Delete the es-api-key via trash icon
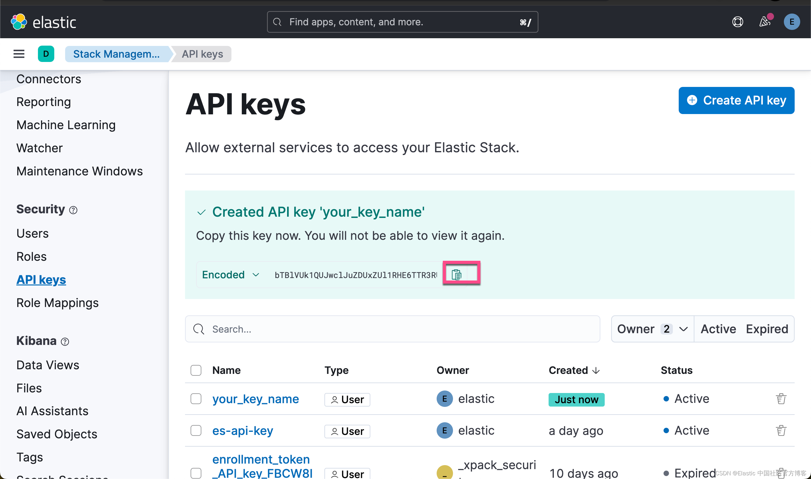 (781, 430)
